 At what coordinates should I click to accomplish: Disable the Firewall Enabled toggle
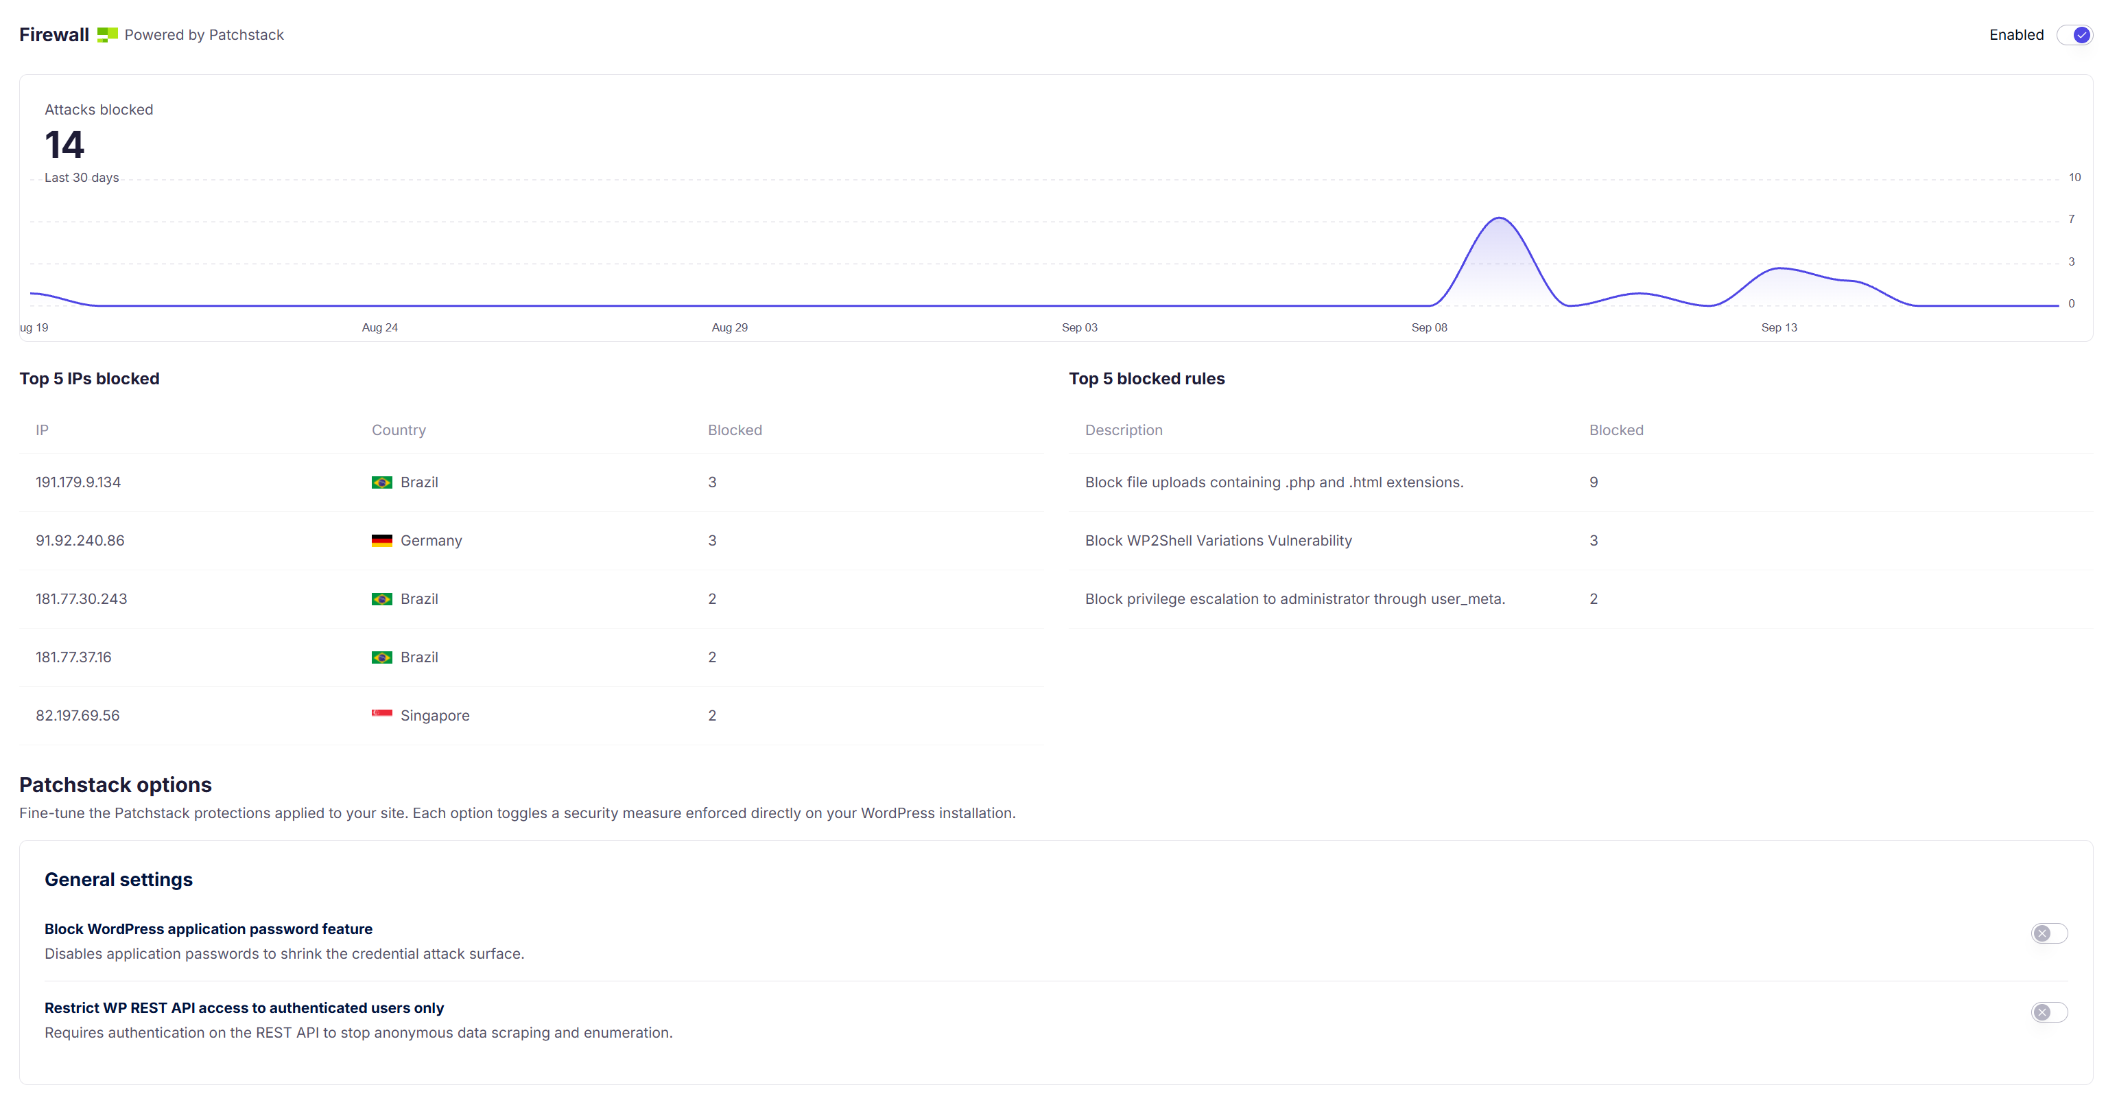[2075, 35]
